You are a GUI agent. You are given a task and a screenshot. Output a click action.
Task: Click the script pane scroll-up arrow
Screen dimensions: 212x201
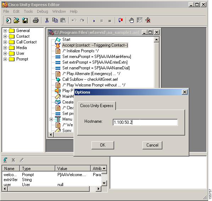[156, 39]
